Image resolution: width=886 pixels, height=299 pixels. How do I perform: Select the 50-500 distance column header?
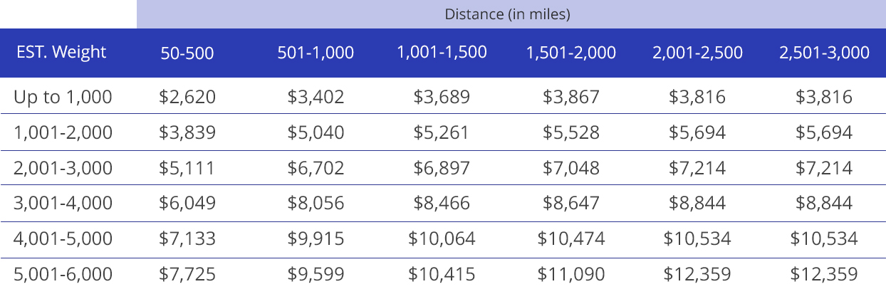(187, 53)
